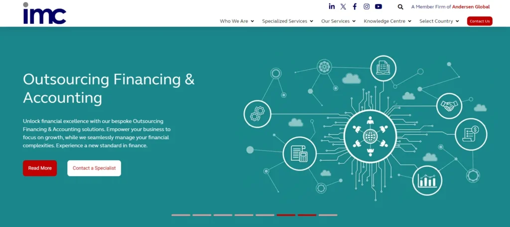Open the YouTube social icon
The width and height of the screenshot is (510, 227).
point(379,6)
